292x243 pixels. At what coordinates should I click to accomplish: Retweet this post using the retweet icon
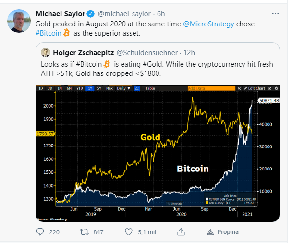tap(84, 232)
